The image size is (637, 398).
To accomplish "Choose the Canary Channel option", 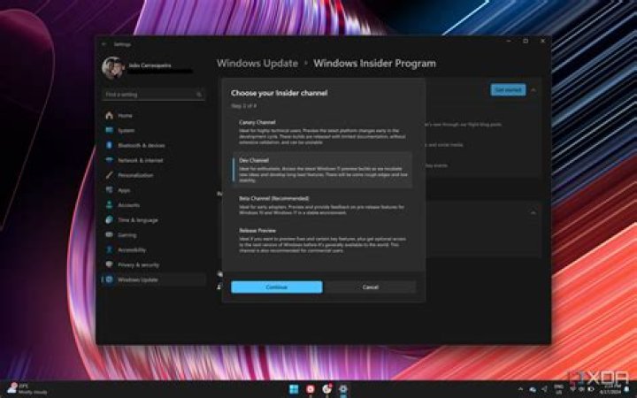I will click(x=323, y=132).
